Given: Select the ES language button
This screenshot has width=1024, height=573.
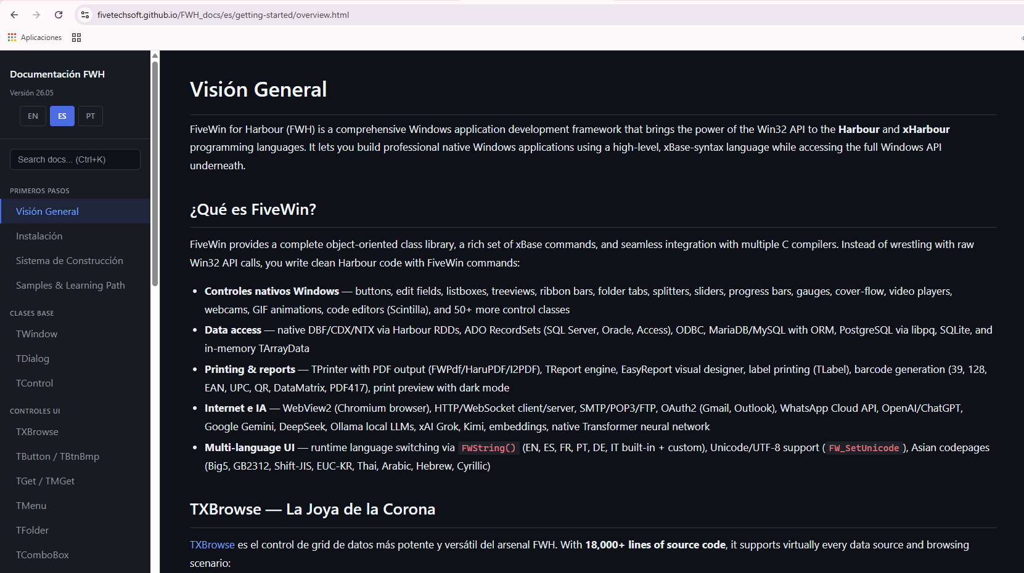Looking at the screenshot, I should pyautogui.click(x=62, y=116).
